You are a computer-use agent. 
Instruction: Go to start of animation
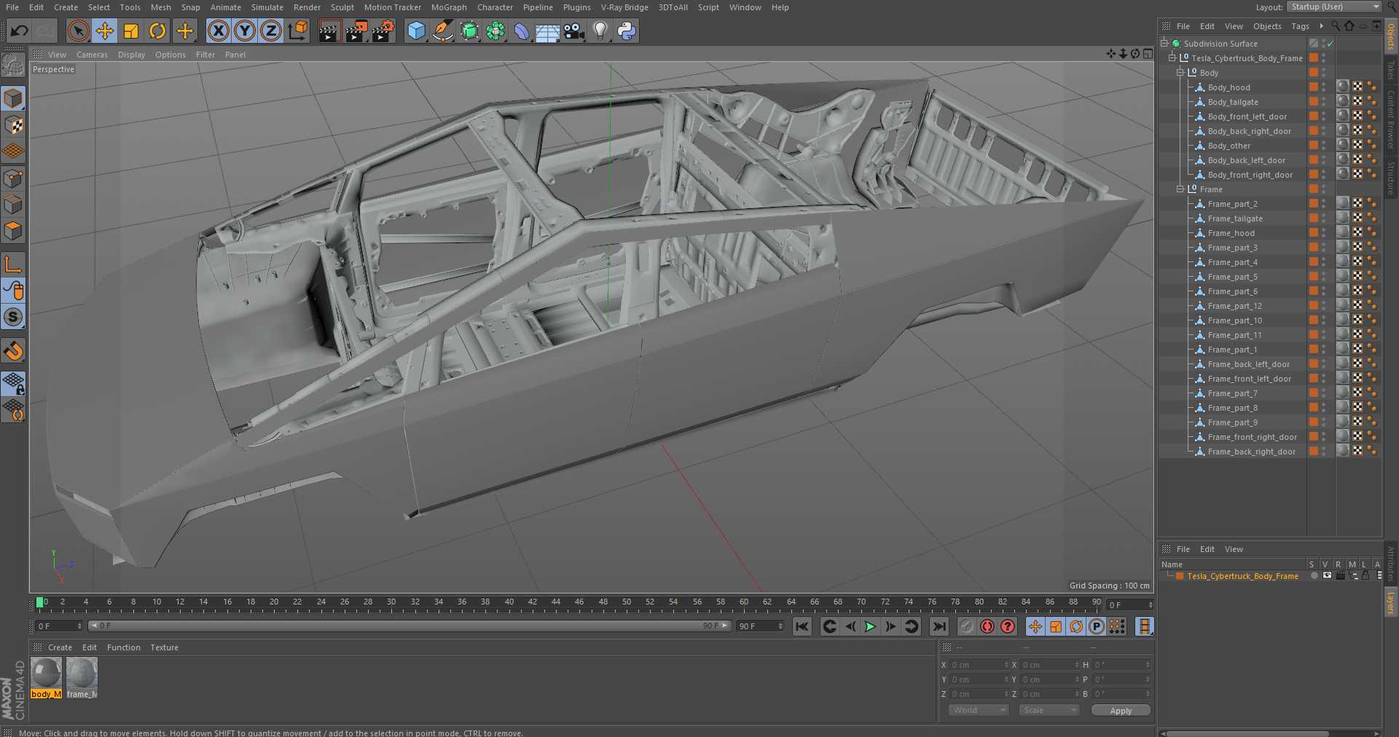pyautogui.click(x=802, y=626)
